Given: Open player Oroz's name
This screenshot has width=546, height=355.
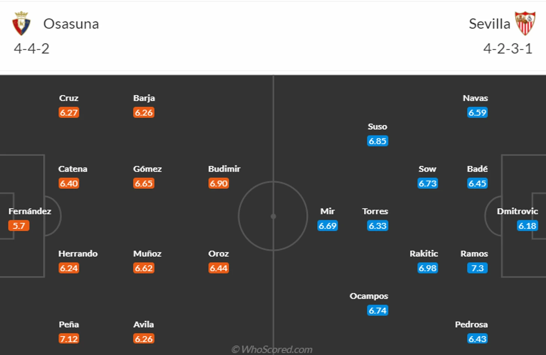Looking at the screenshot, I should click(218, 254).
